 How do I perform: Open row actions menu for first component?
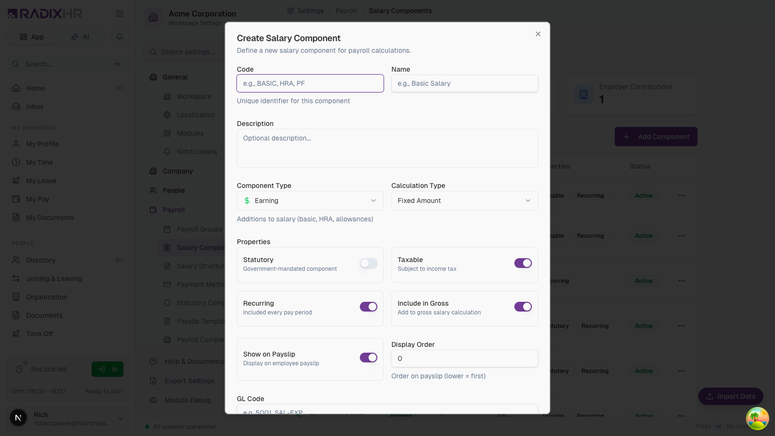[682, 196]
